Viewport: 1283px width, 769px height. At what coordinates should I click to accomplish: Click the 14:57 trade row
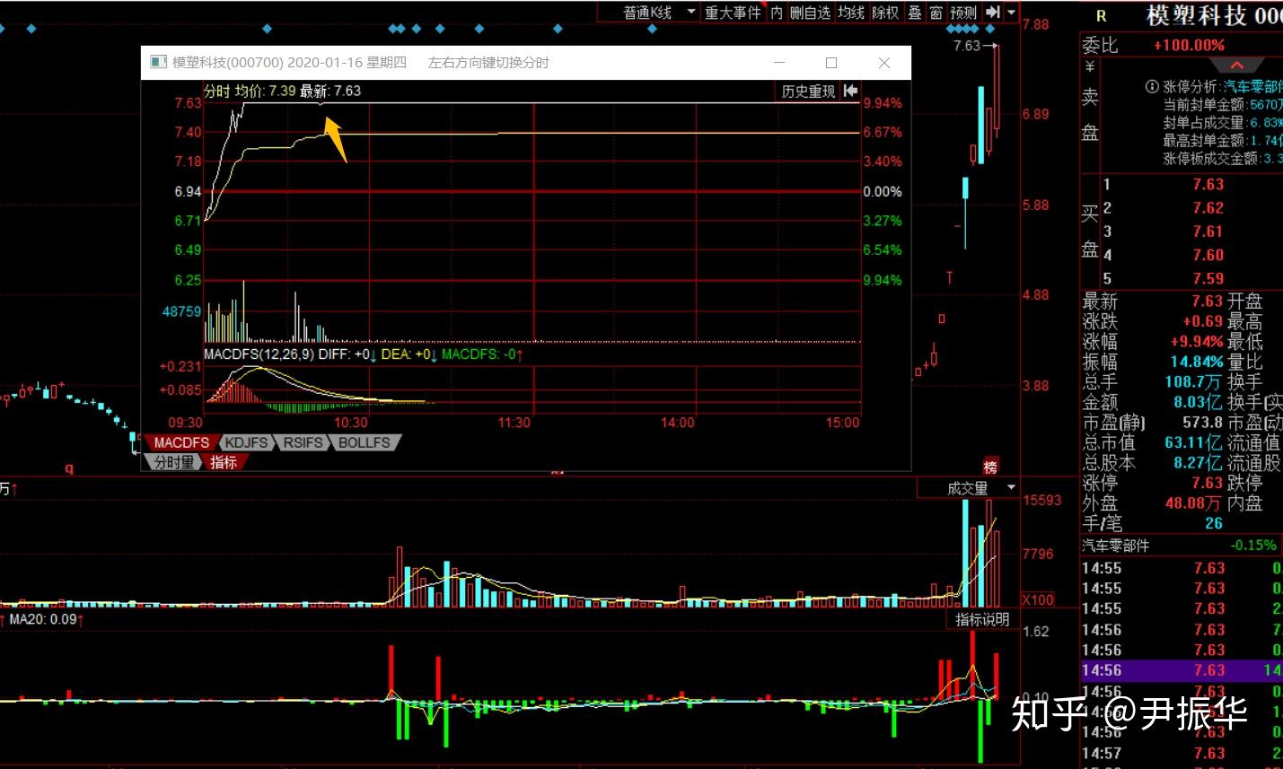coord(1182,753)
